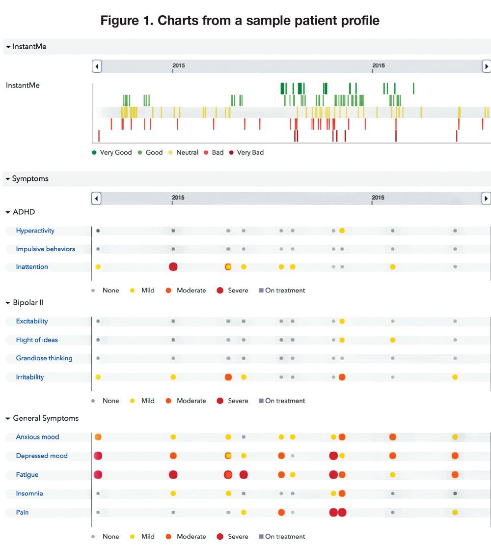Select the Bad legend entry

pos(214,152)
